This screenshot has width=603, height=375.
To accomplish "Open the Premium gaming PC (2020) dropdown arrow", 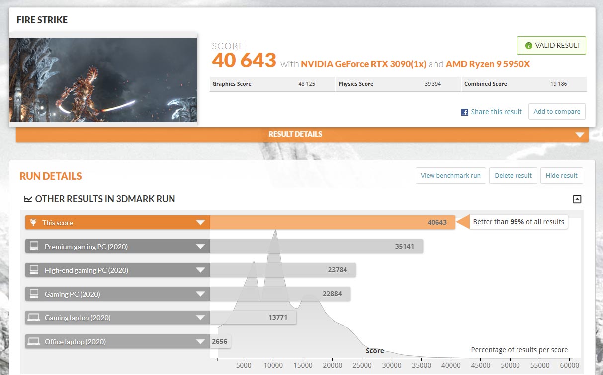I will pyautogui.click(x=200, y=247).
